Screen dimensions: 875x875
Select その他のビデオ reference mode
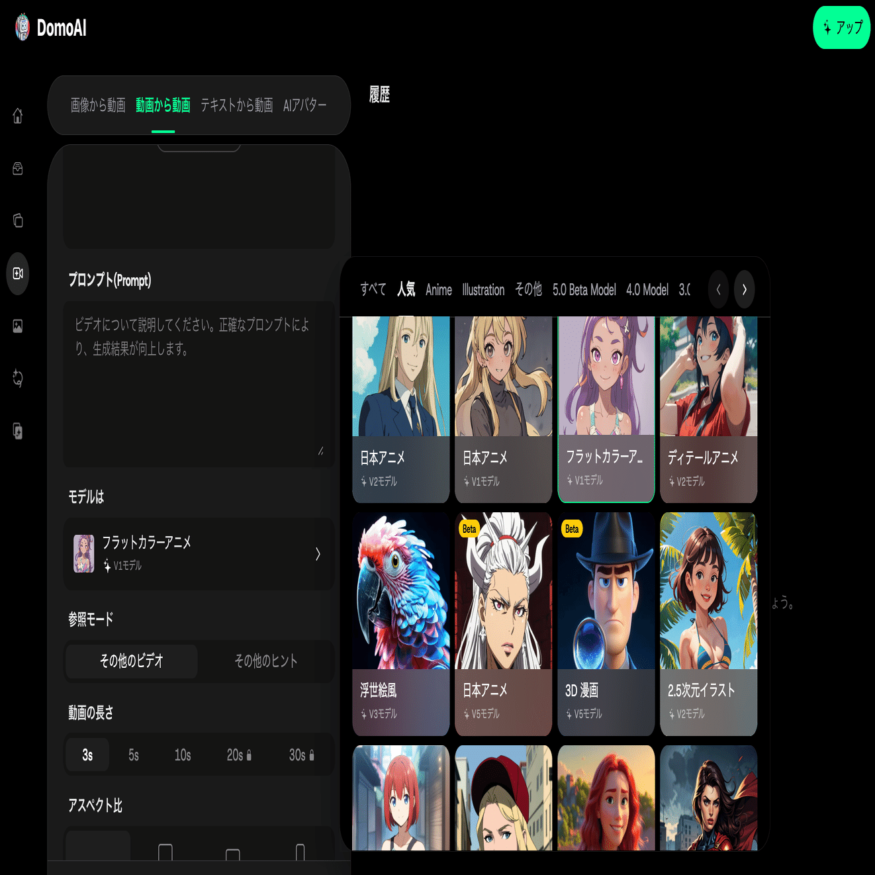coord(132,661)
